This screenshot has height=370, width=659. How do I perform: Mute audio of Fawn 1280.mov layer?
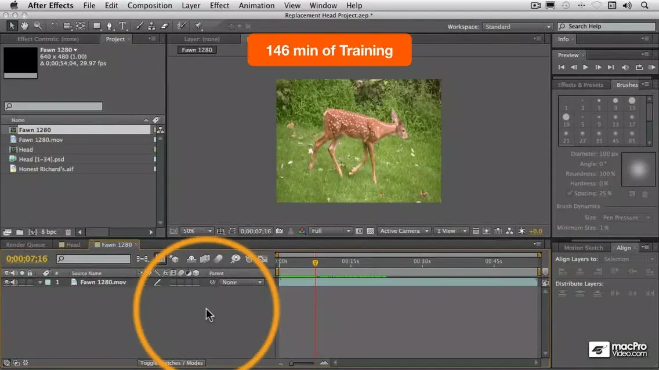[15, 283]
